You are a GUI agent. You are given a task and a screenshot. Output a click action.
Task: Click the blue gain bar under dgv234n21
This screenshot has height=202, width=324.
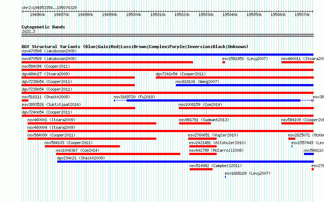[x=185, y=162]
